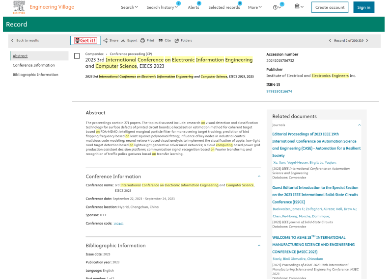Open the More dropdown menu
This screenshot has height=279, width=390.
pyautogui.click(x=255, y=7)
